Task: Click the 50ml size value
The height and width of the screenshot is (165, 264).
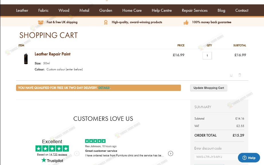Action: 46,63
